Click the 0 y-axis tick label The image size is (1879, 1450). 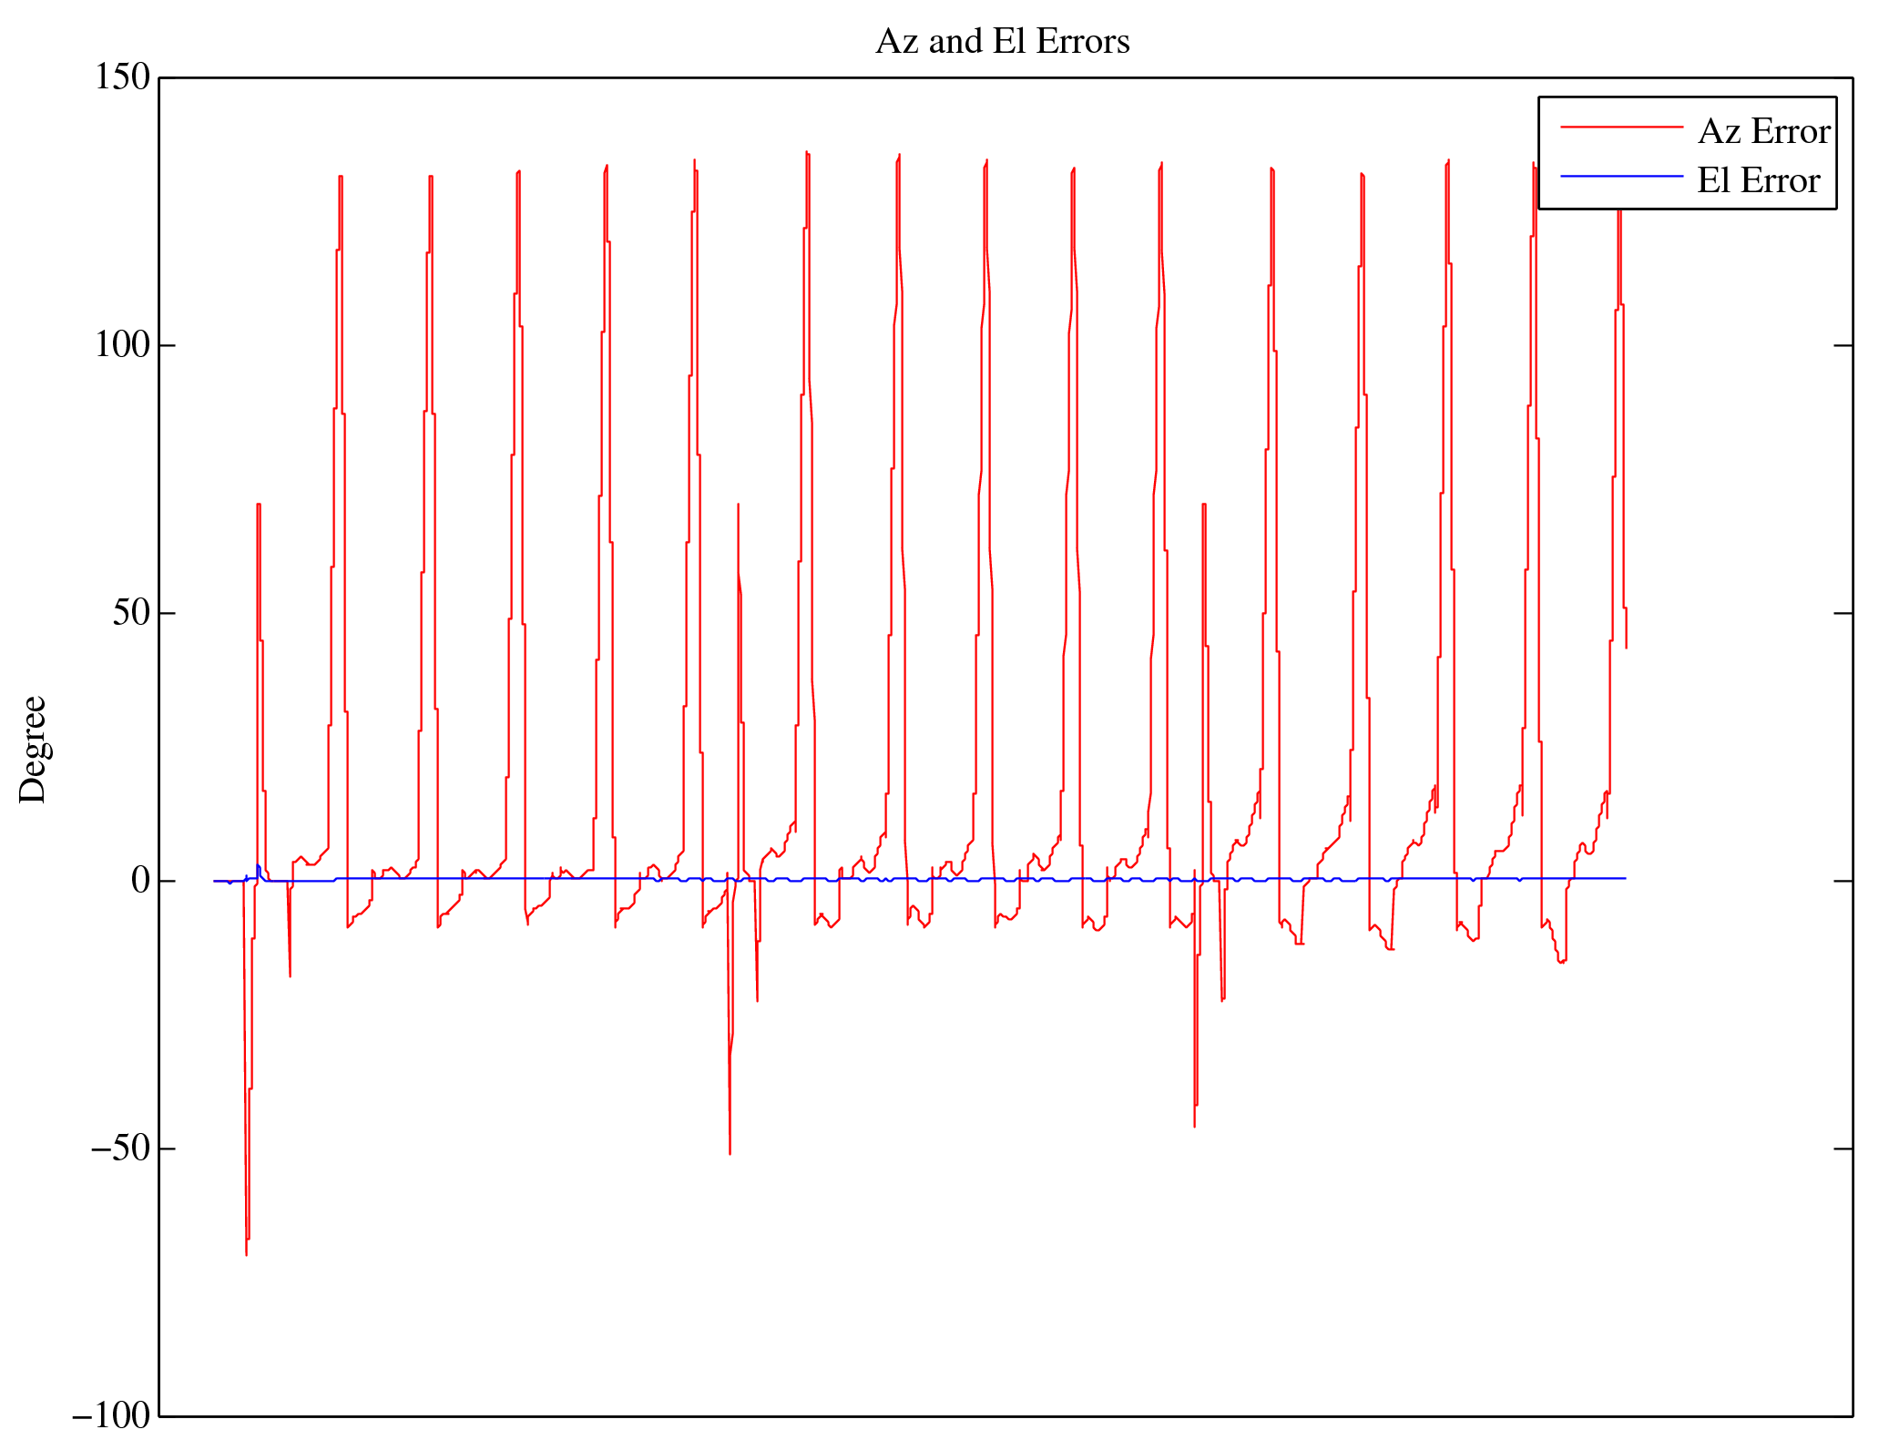[x=140, y=881]
